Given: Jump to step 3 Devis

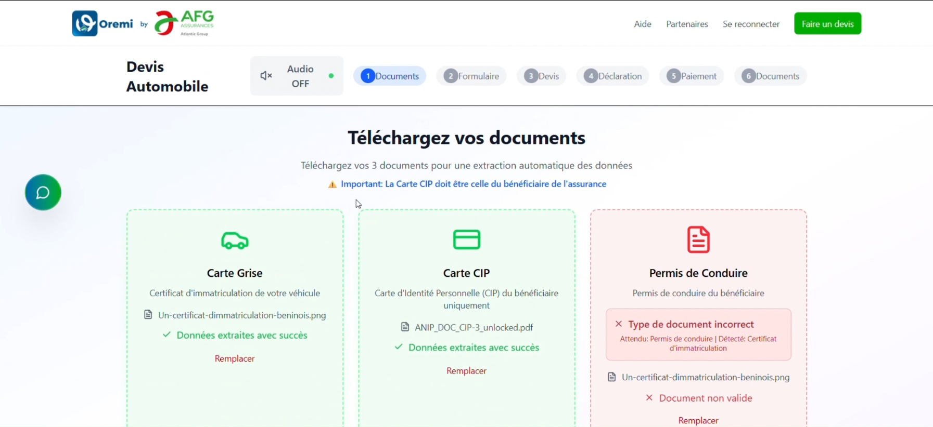Looking at the screenshot, I should (541, 76).
